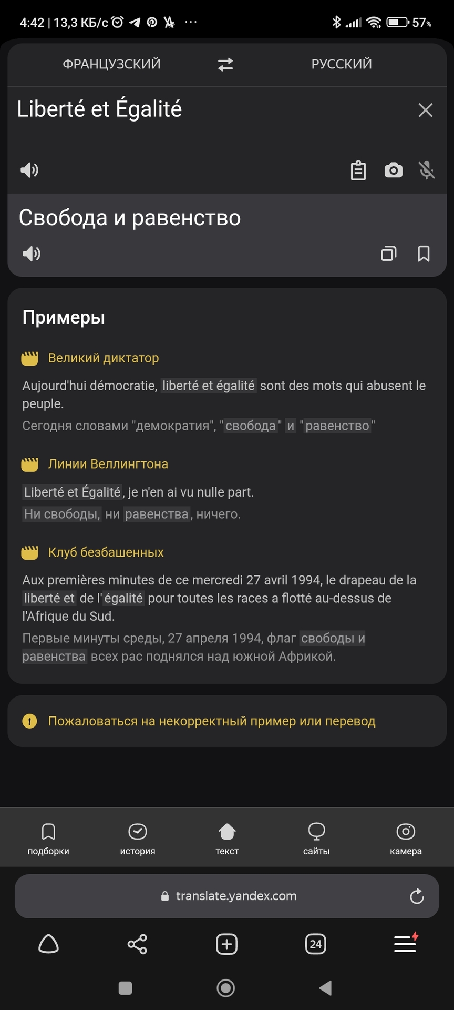Play audio of French source text
Viewport: 454px width, 1010px height.
pos(29,170)
